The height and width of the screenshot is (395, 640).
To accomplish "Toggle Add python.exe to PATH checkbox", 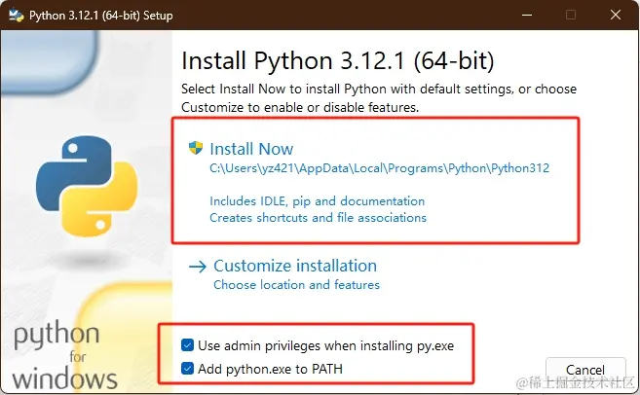I will (x=187, y=369).
